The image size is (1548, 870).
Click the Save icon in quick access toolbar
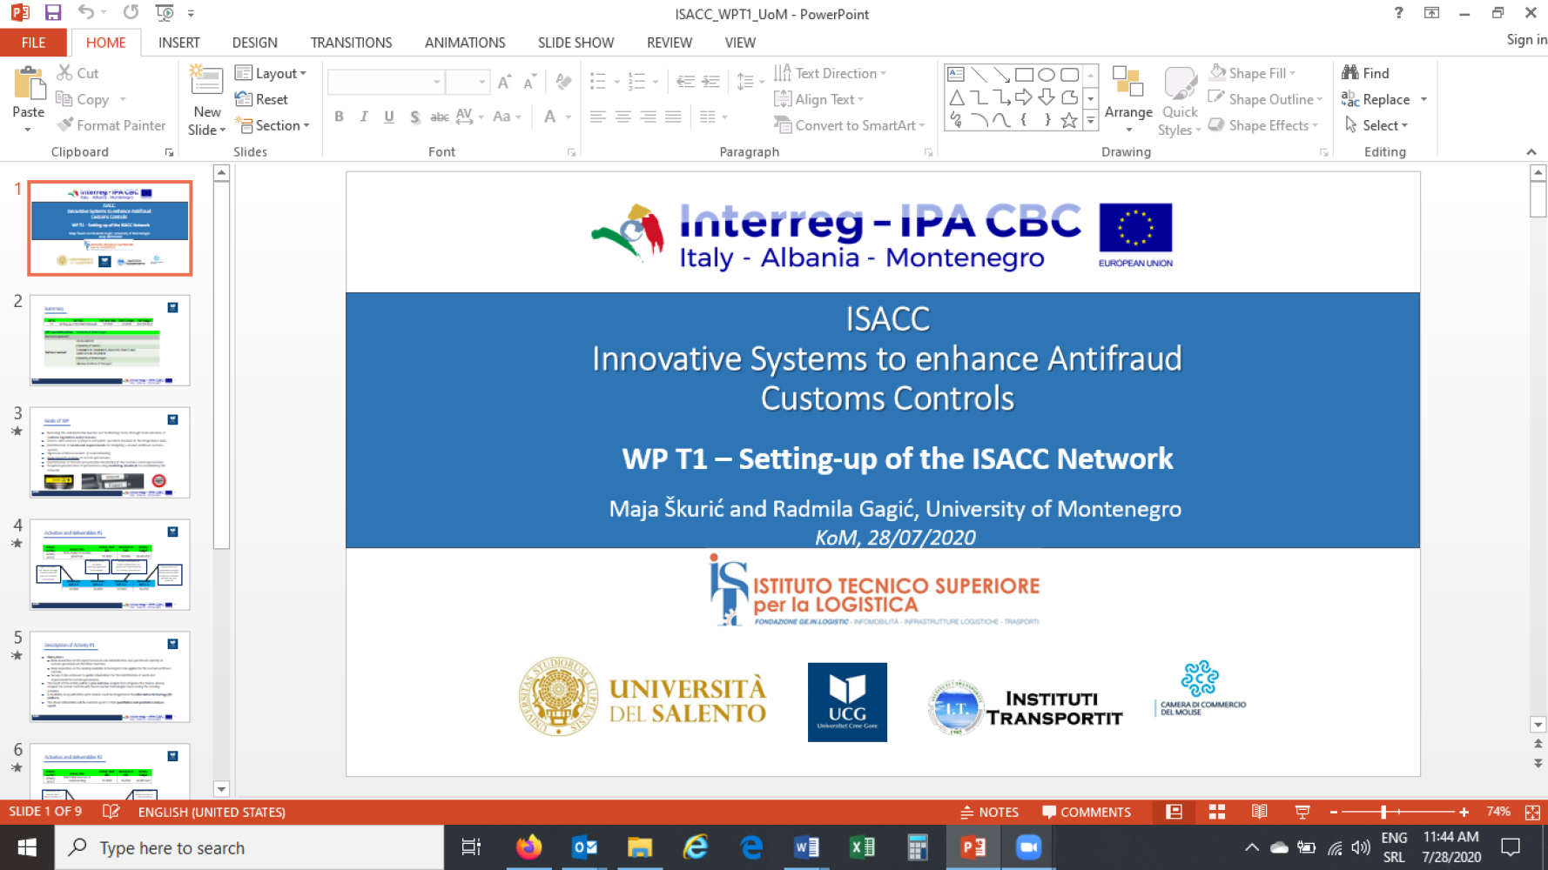tap(53, 13)
